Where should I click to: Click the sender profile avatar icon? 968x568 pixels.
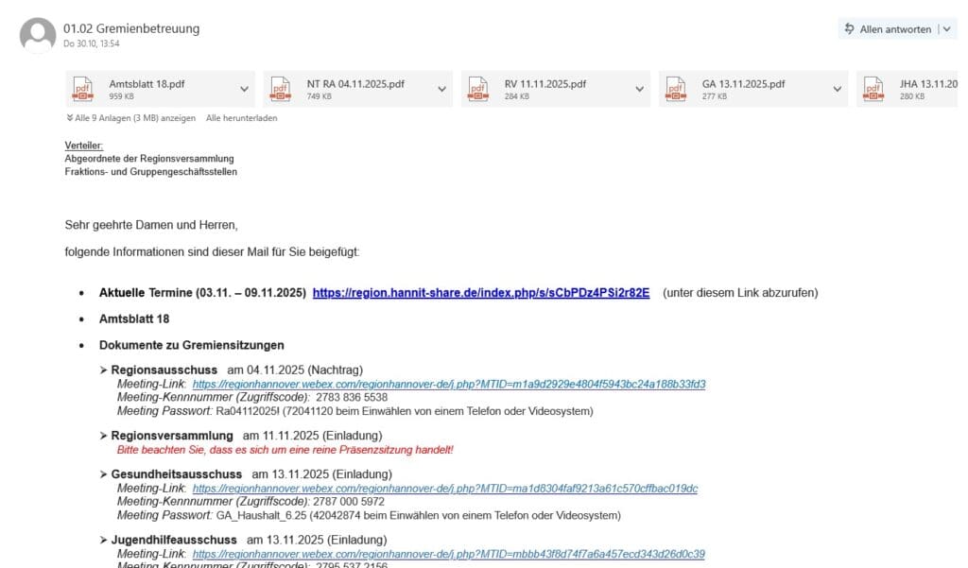(x=38, y=35)
